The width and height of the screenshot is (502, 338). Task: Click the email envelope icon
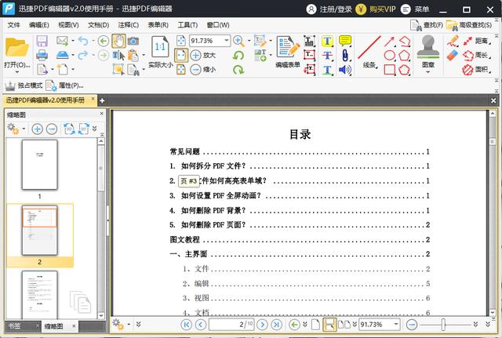(x=62, y=41)
